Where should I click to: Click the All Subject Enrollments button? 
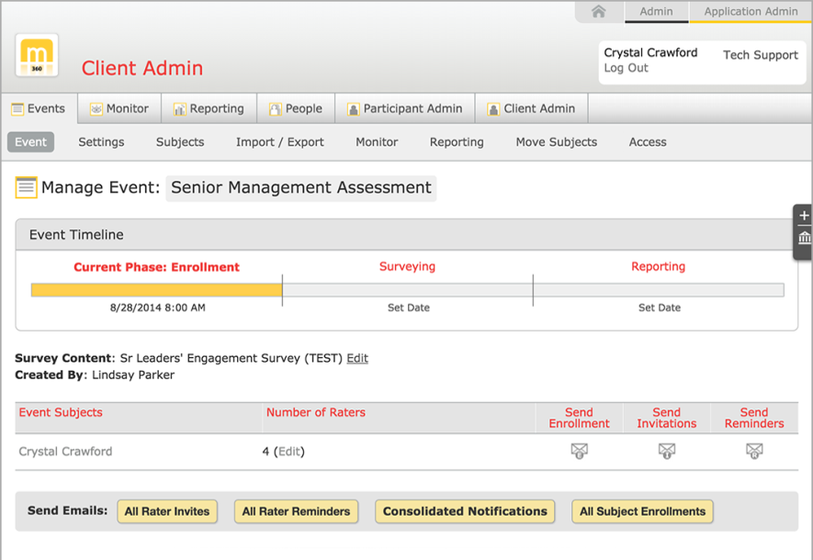642,511
